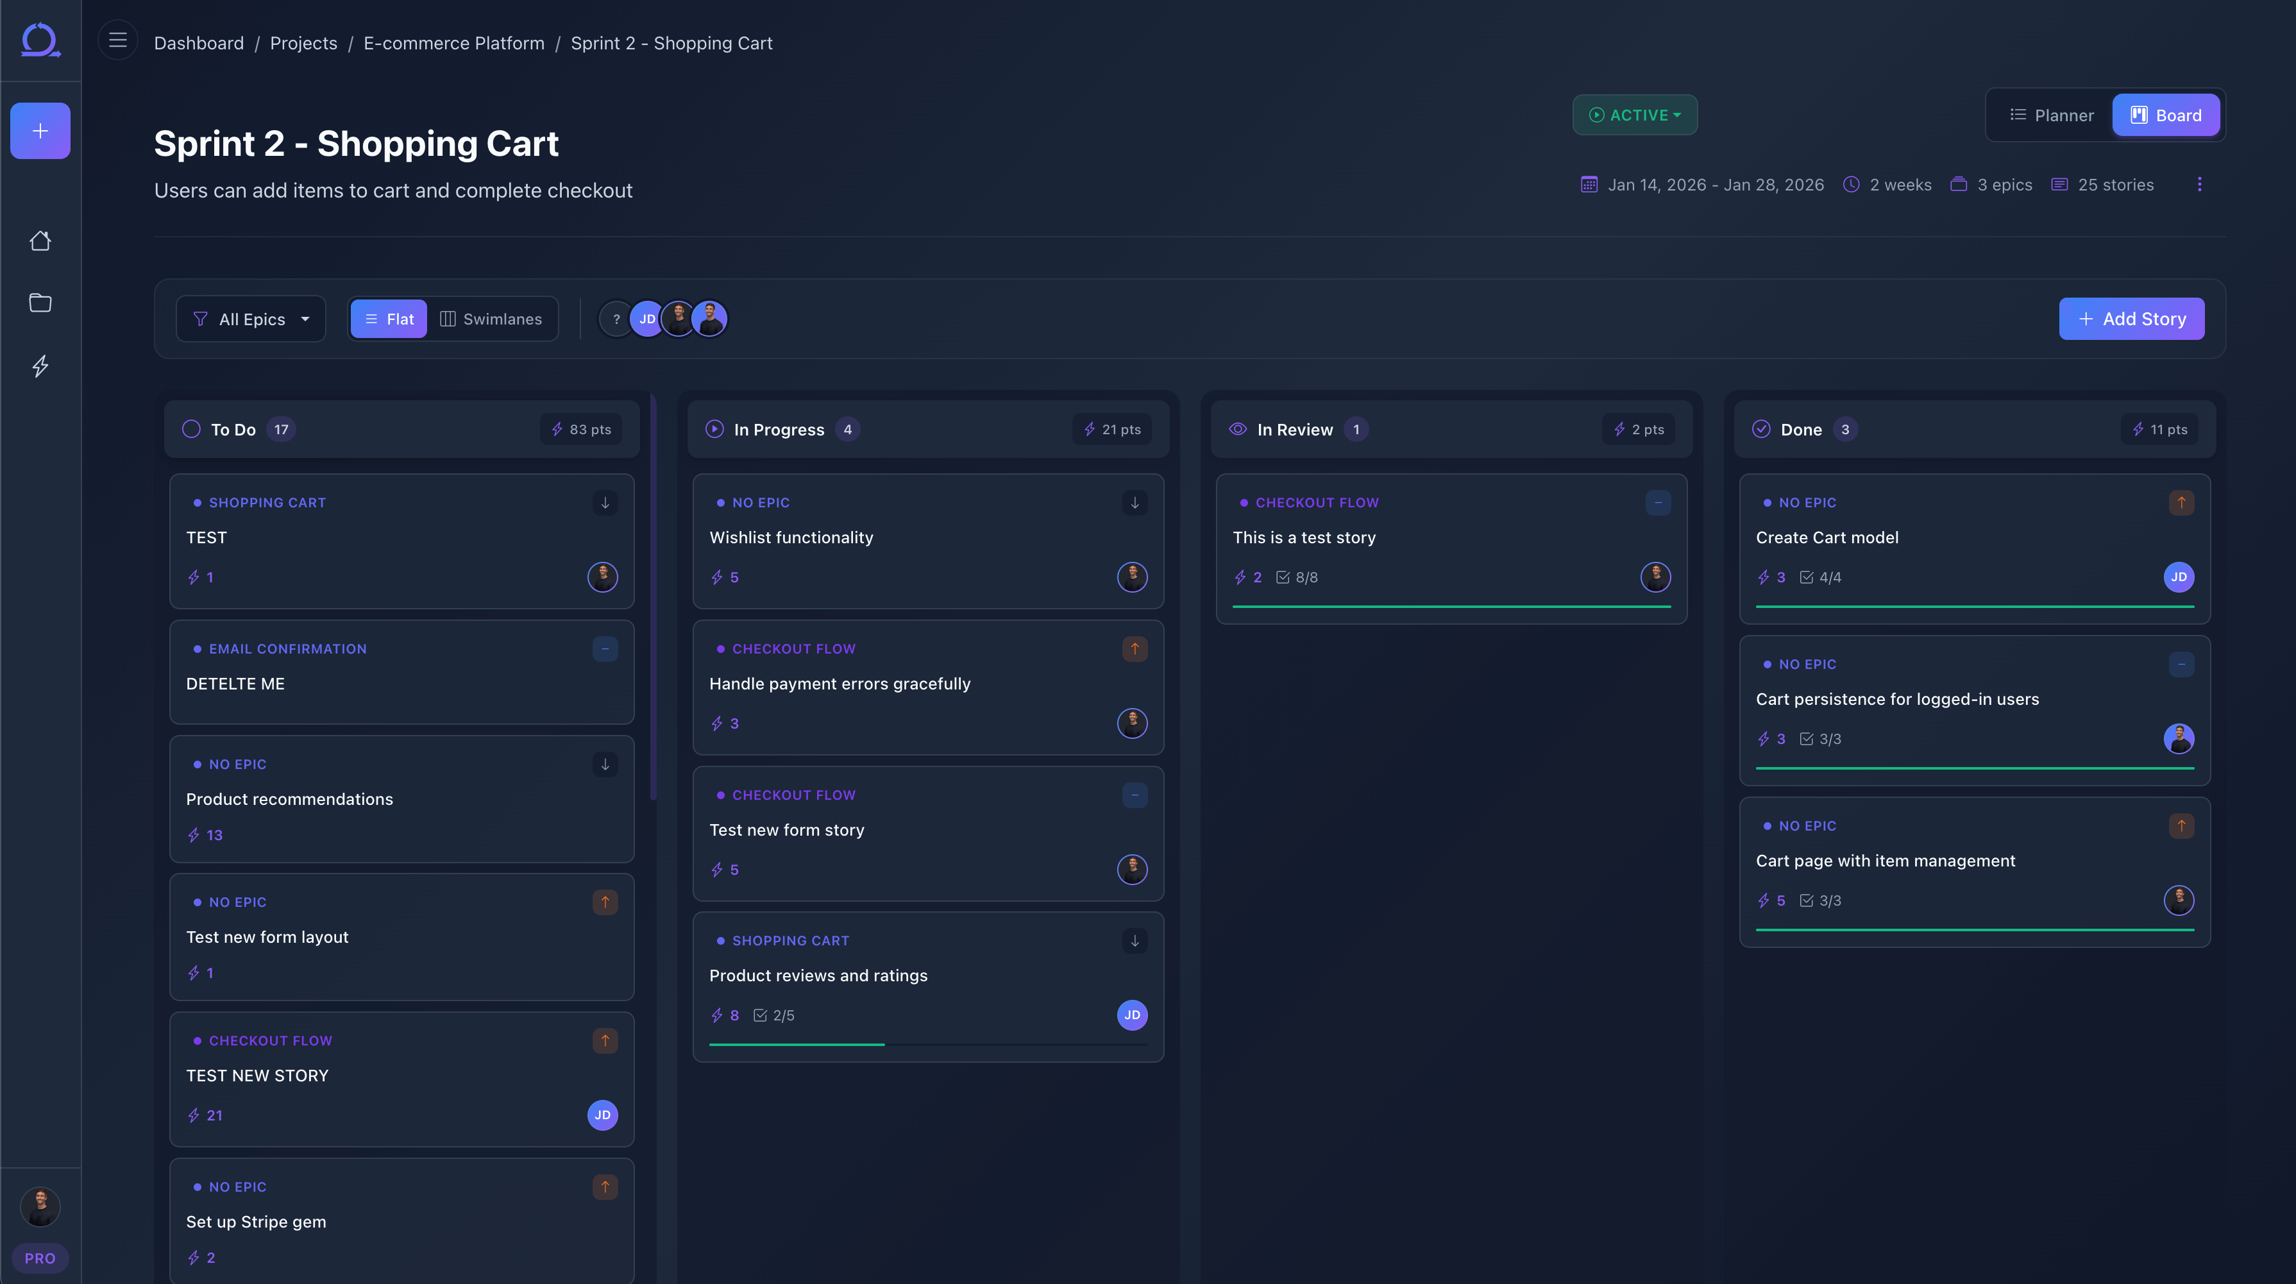Switch board layout to Swimlanes
Viewport: 2296px width, 1284px height.
(x=491, y=318)
